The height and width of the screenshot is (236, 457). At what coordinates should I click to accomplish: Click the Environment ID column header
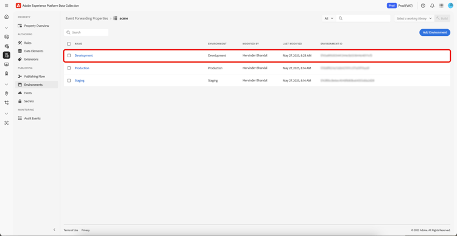pos(331,44)
